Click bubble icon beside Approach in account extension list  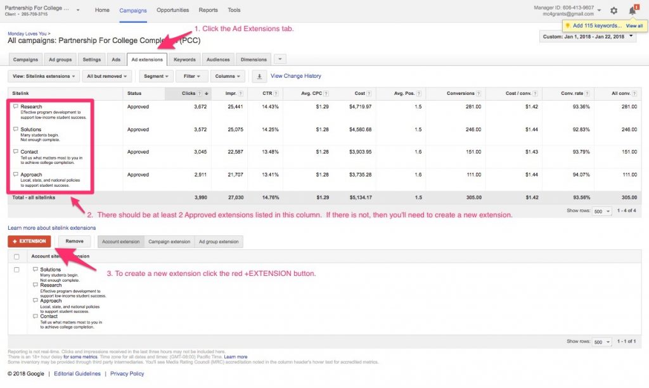coord(35,301)
